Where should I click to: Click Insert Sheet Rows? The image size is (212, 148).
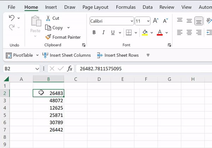118,55
